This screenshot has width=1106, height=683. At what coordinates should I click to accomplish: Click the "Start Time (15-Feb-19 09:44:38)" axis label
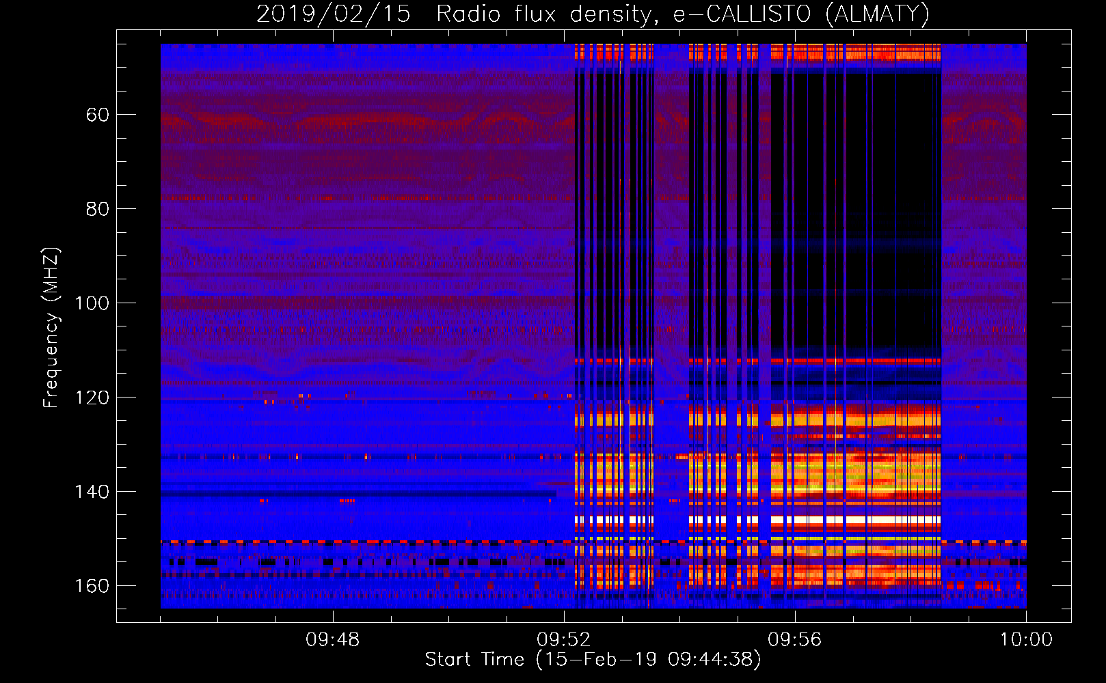pos(593,660)
